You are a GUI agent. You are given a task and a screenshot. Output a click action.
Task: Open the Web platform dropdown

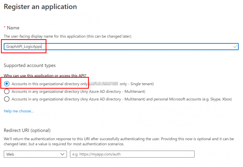coord(35,154)
